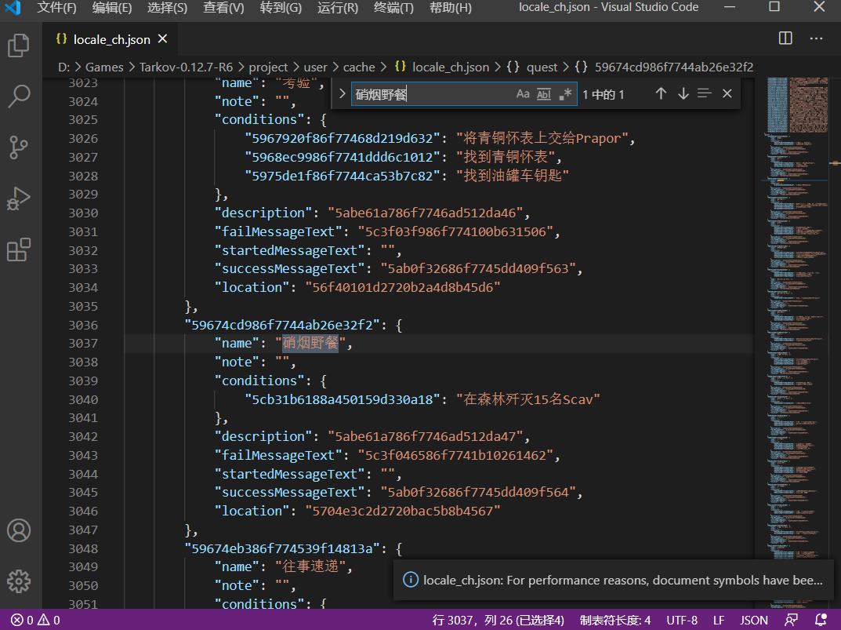Open the 运行(R) menu

point(338,8)
